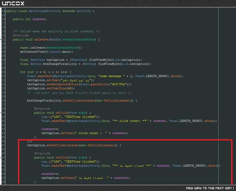Click the Persian comment on line 34
Viewport: 236px width, 191px height.
[x=79, y=92]
